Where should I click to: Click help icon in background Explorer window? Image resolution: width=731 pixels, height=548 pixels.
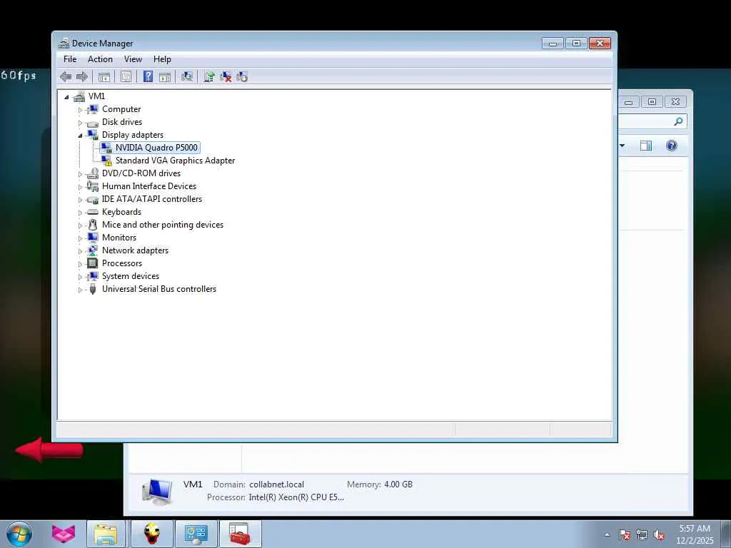(672, 146)
